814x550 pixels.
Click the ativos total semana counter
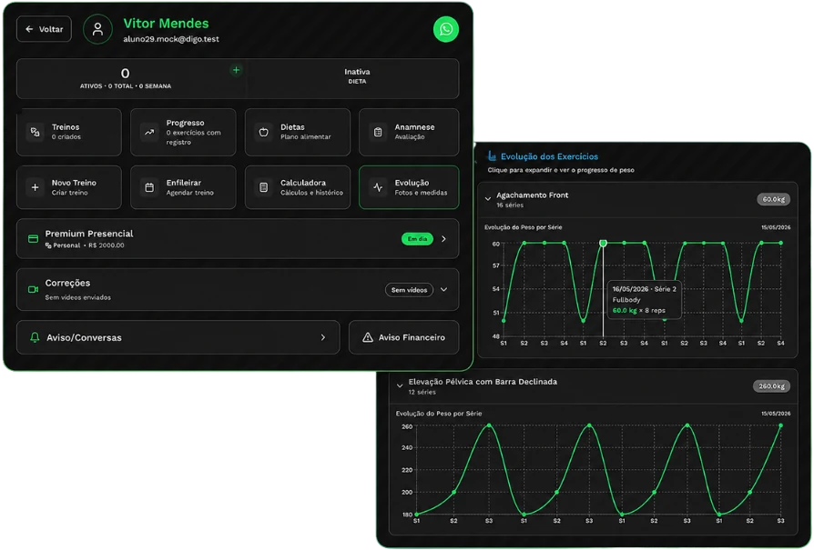(125, 78)
